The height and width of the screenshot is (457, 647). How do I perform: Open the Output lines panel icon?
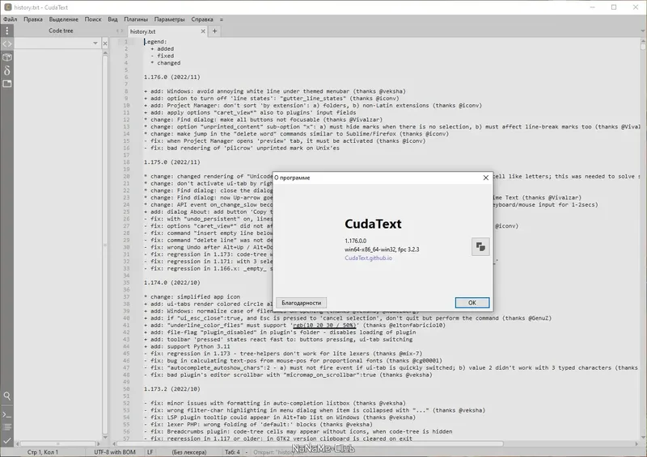(x=7, y=427)
